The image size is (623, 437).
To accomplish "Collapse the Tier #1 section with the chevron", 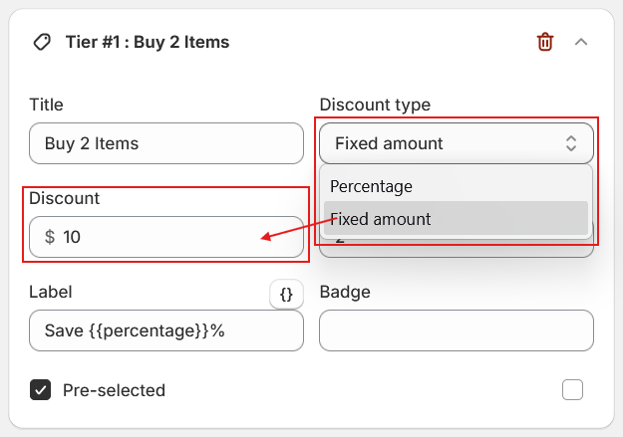I will (x=581, y=42).
